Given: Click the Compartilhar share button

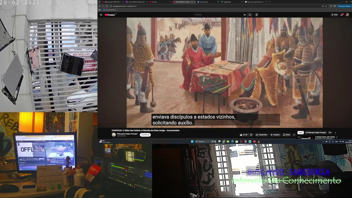Looking at the screenshot, I should click(x=262, y=135).
